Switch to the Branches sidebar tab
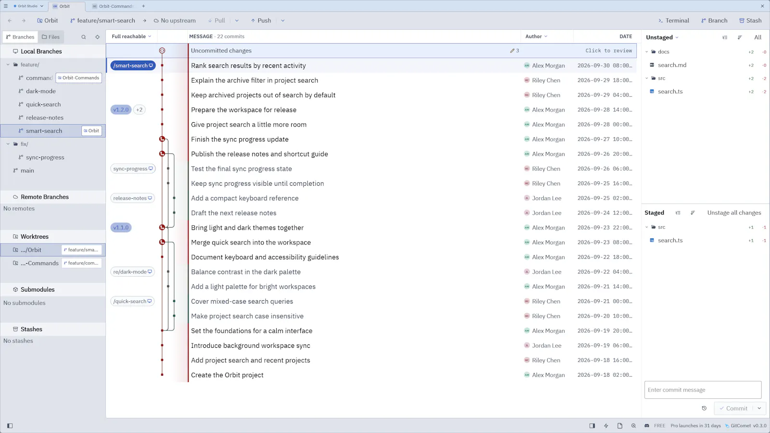The height and width of the screenshot is (433, 770). pos(20,37)
